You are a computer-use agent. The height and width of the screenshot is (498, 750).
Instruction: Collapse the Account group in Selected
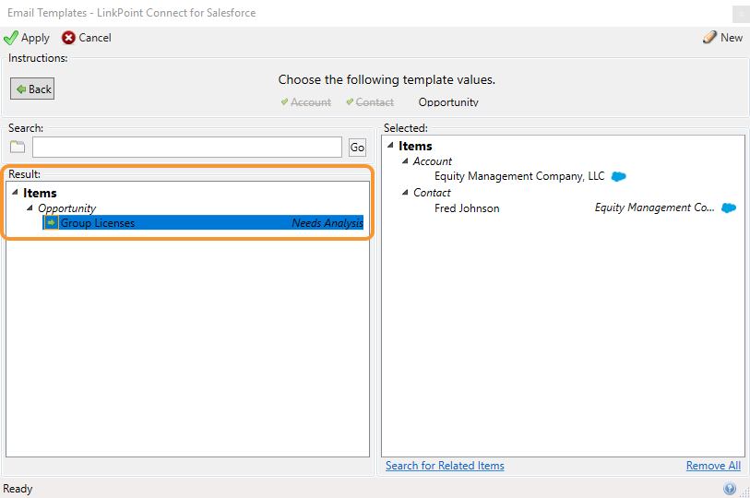405,160
